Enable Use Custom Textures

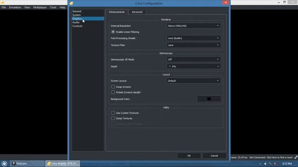click(113, 113)
